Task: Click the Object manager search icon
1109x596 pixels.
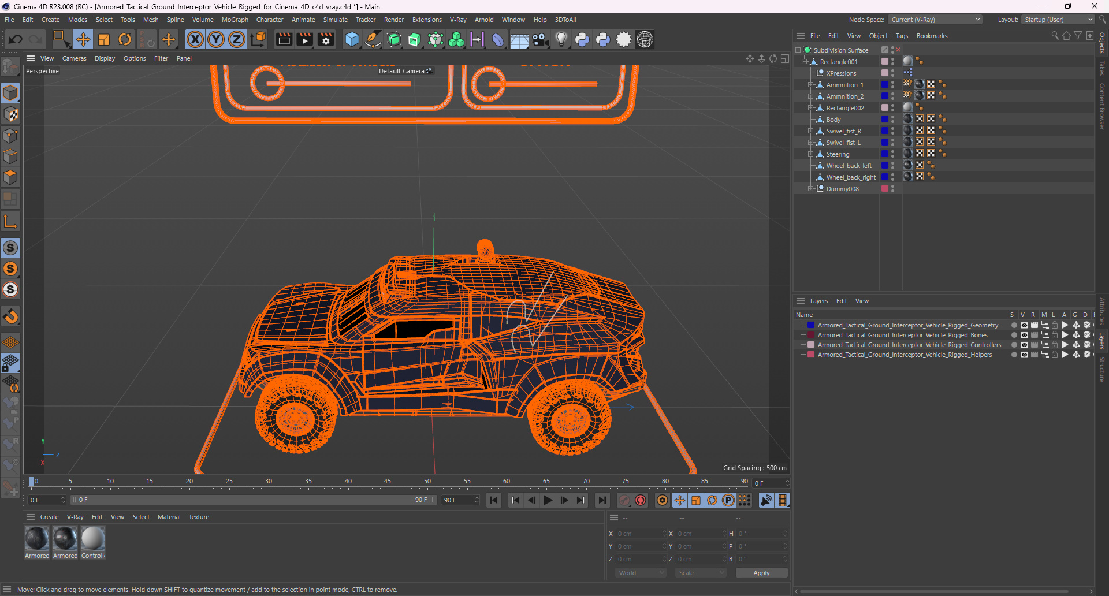Action: coord(1055,36)
